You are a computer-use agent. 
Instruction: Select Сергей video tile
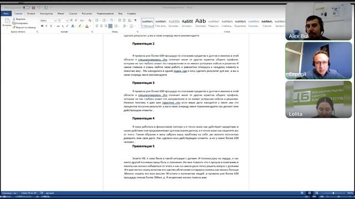coord(318,61)
